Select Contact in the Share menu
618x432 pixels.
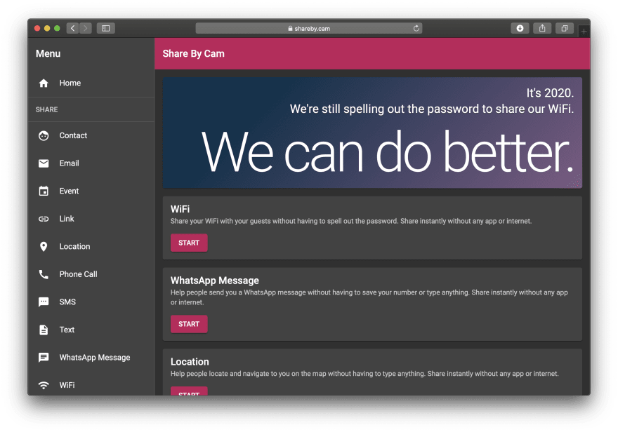click(x=91, y=136)
